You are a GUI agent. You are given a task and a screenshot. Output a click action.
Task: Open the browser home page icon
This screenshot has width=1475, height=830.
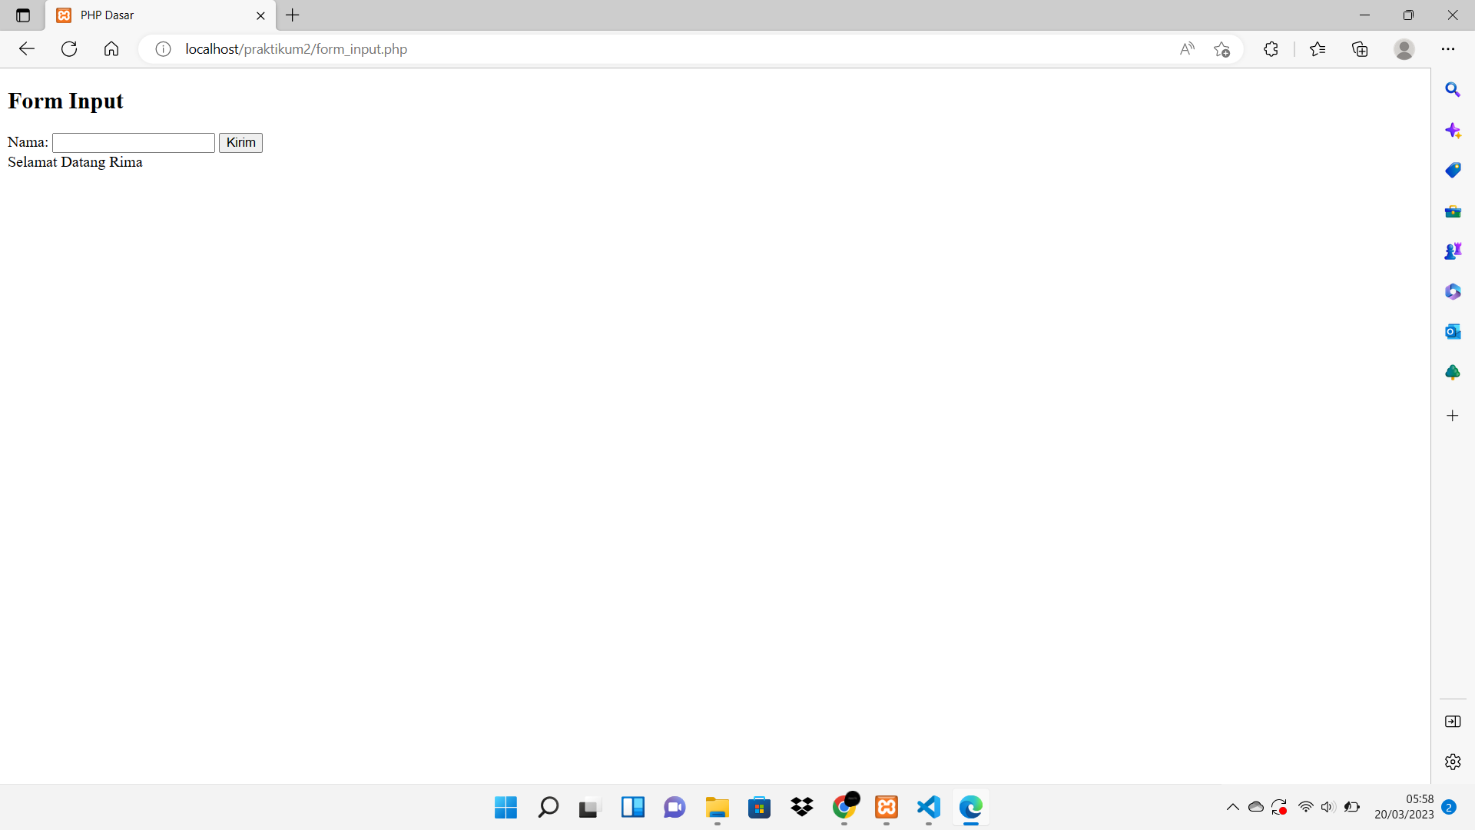coord(111,49)
